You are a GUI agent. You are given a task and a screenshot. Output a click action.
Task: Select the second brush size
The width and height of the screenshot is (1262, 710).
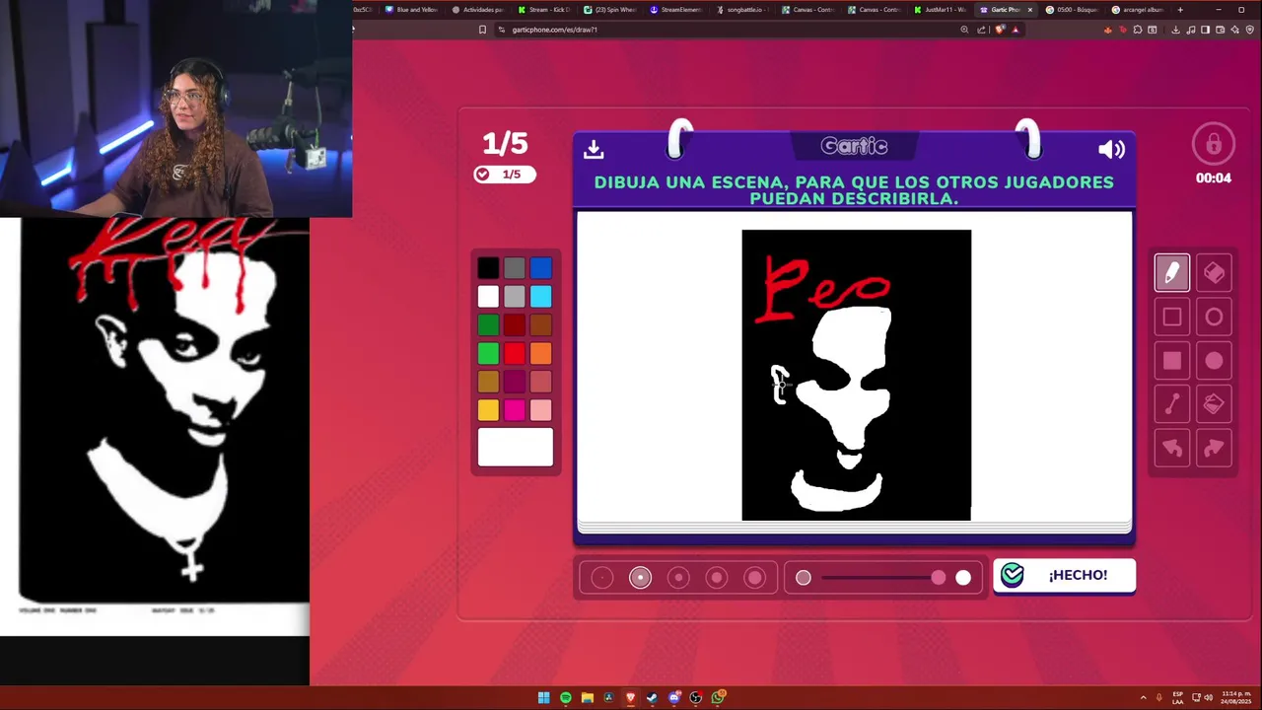point(641,578)
